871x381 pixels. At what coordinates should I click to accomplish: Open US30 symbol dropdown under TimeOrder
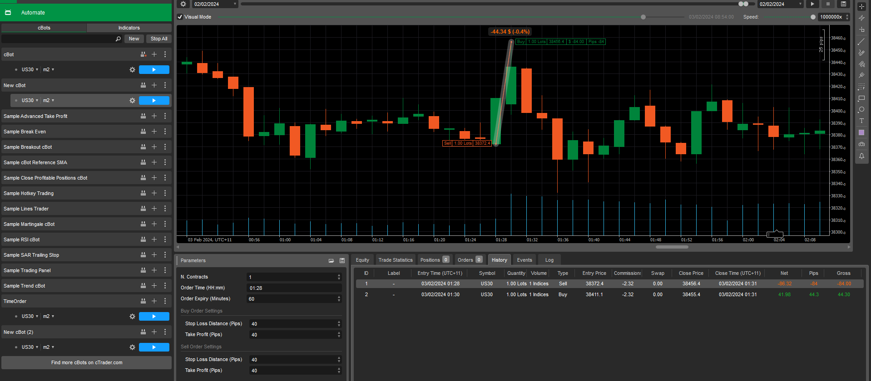click(30, 316)
